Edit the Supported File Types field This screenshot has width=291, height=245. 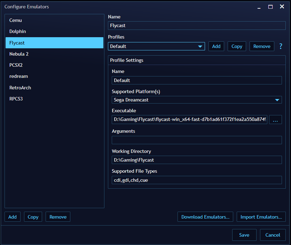click(197, 180)
